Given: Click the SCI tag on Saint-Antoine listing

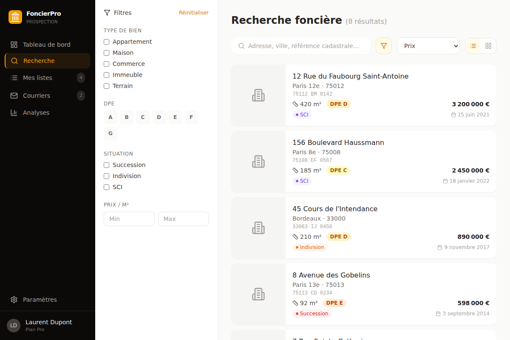Looking at the screenshot, I should (302, 115).
